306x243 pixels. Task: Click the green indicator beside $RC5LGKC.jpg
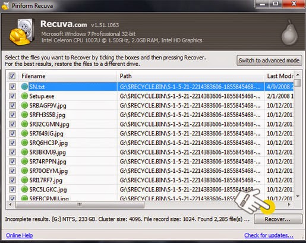point(24,190)
